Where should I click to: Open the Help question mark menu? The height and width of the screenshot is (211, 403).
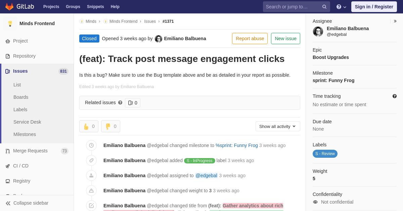coord(341,7)
